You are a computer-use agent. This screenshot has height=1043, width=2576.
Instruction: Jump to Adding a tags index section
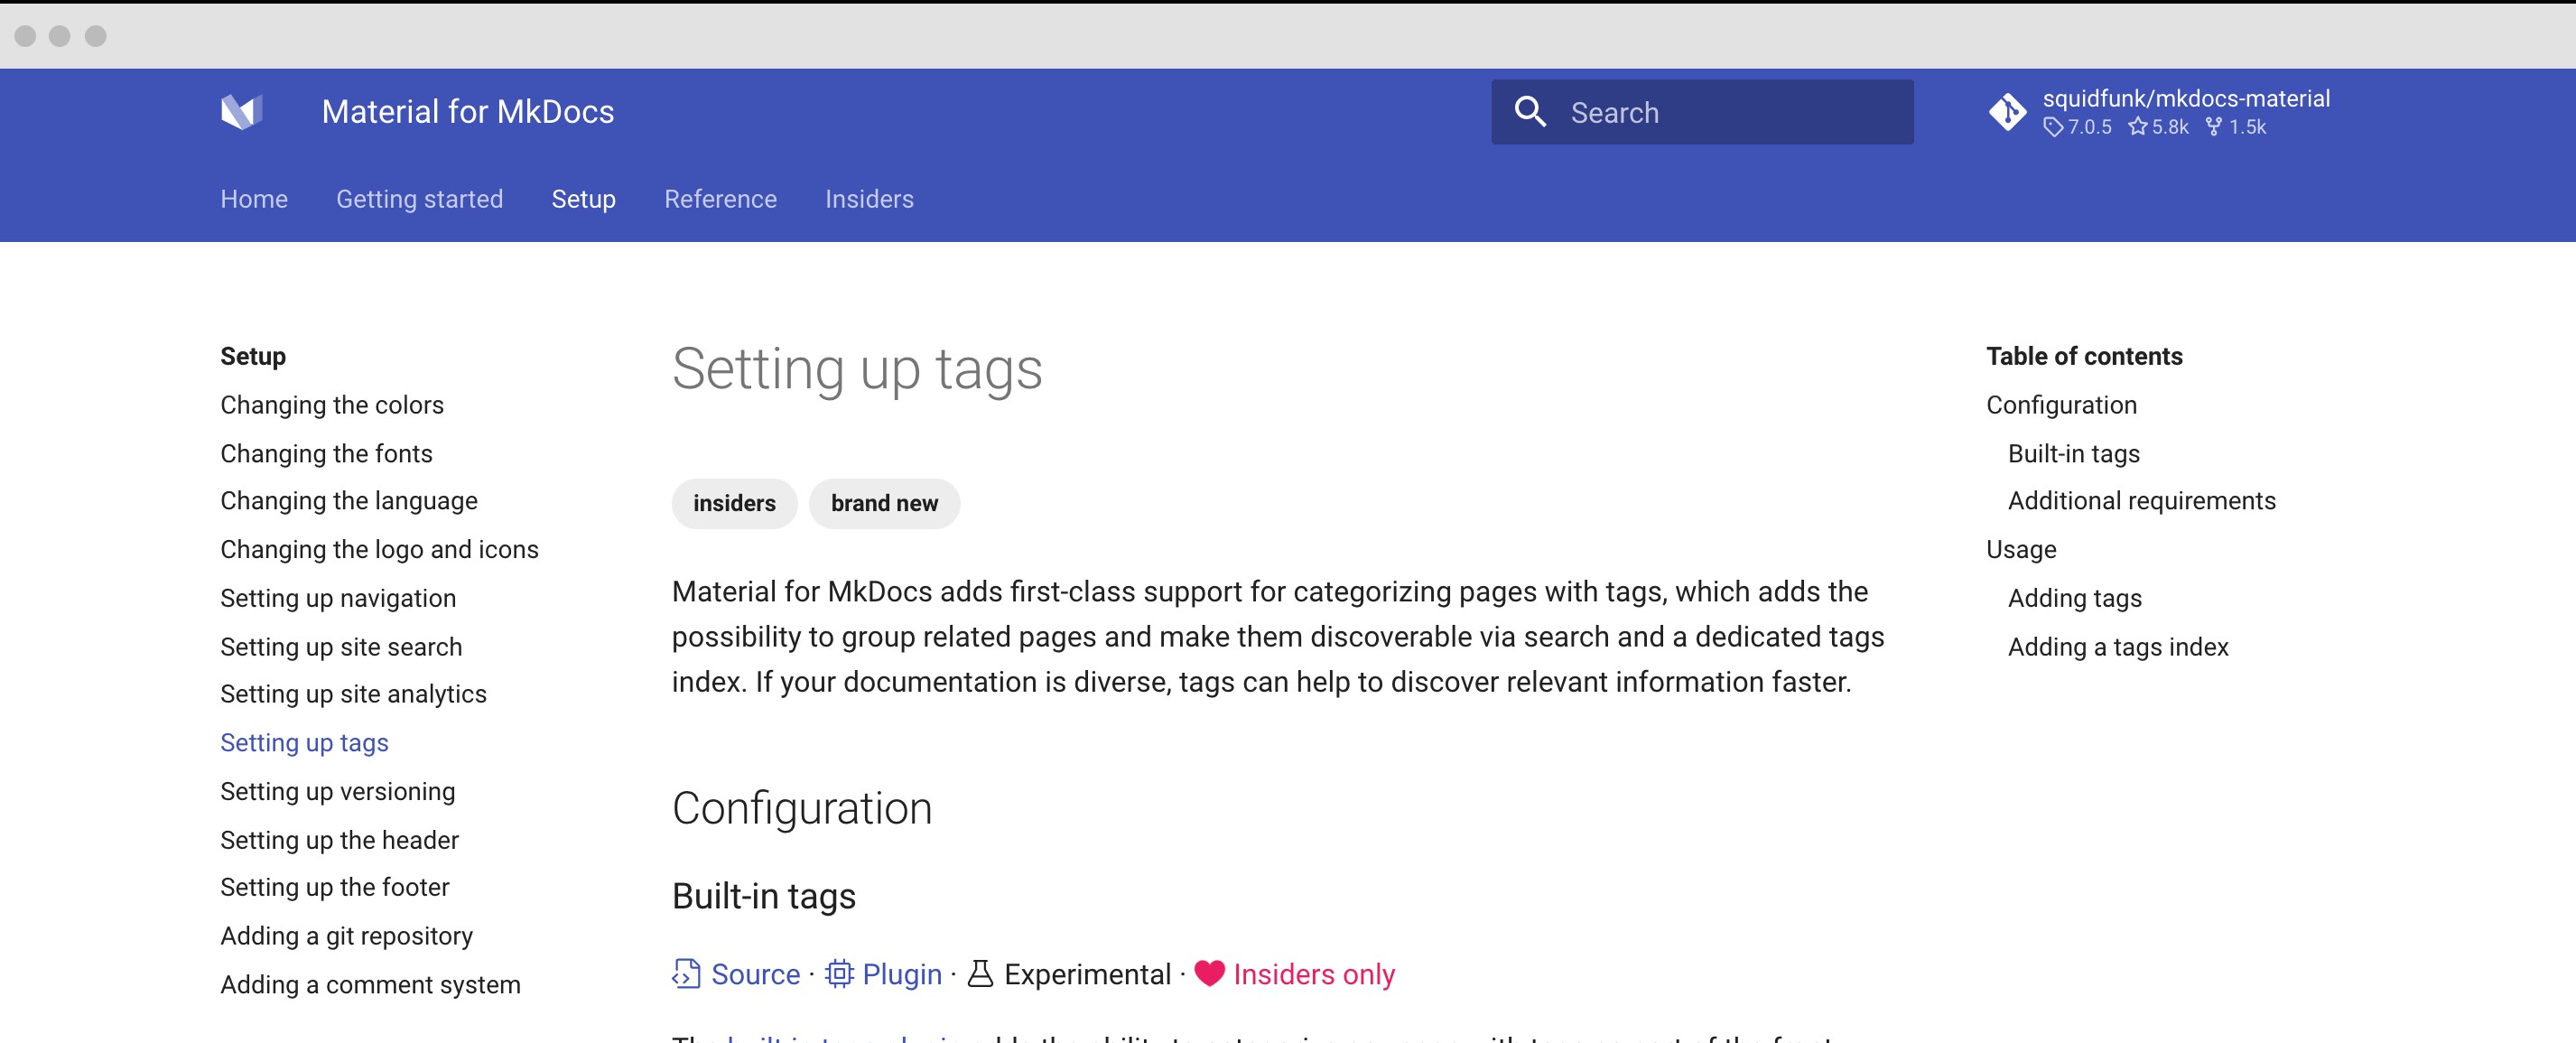point(2117,647)
